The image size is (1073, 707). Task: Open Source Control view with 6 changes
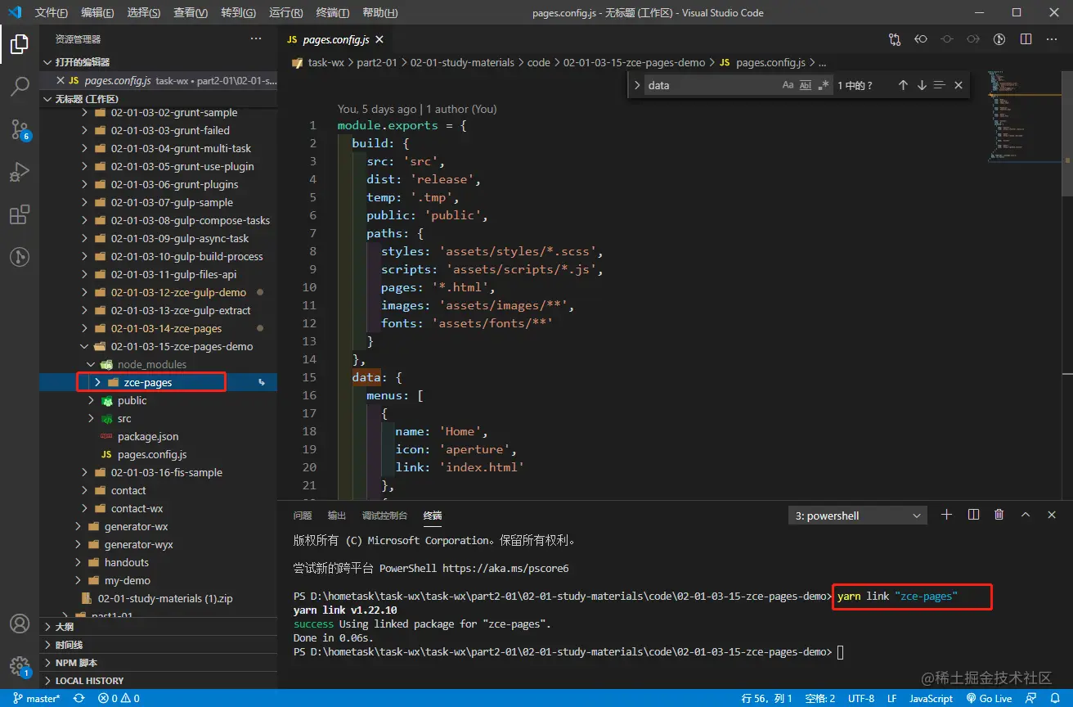(x=20, y=129)
